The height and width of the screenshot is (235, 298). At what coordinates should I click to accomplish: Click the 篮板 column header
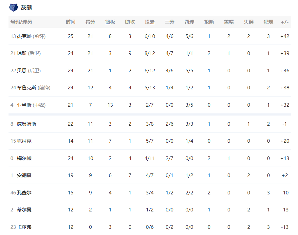(110, 22)
